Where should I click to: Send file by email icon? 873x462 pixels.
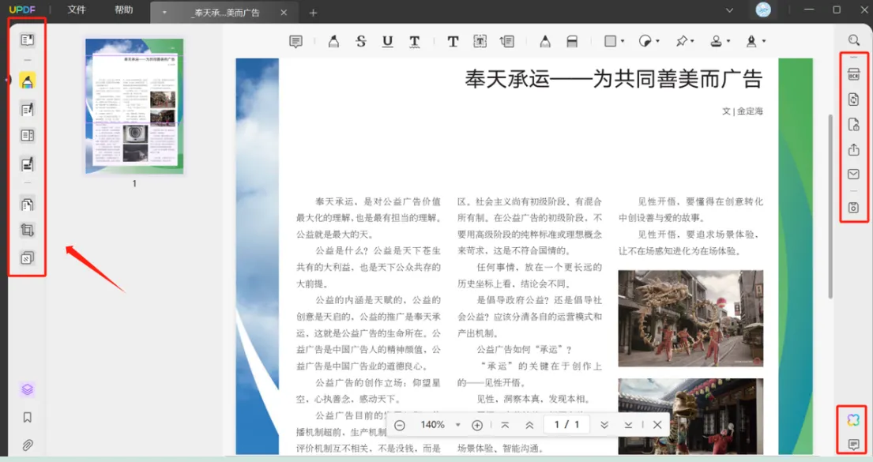coord(853,175)
